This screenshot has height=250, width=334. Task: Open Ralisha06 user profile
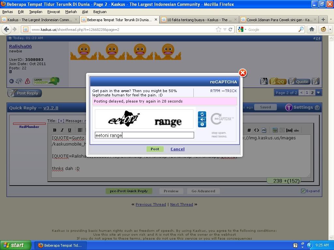(21, 46)
